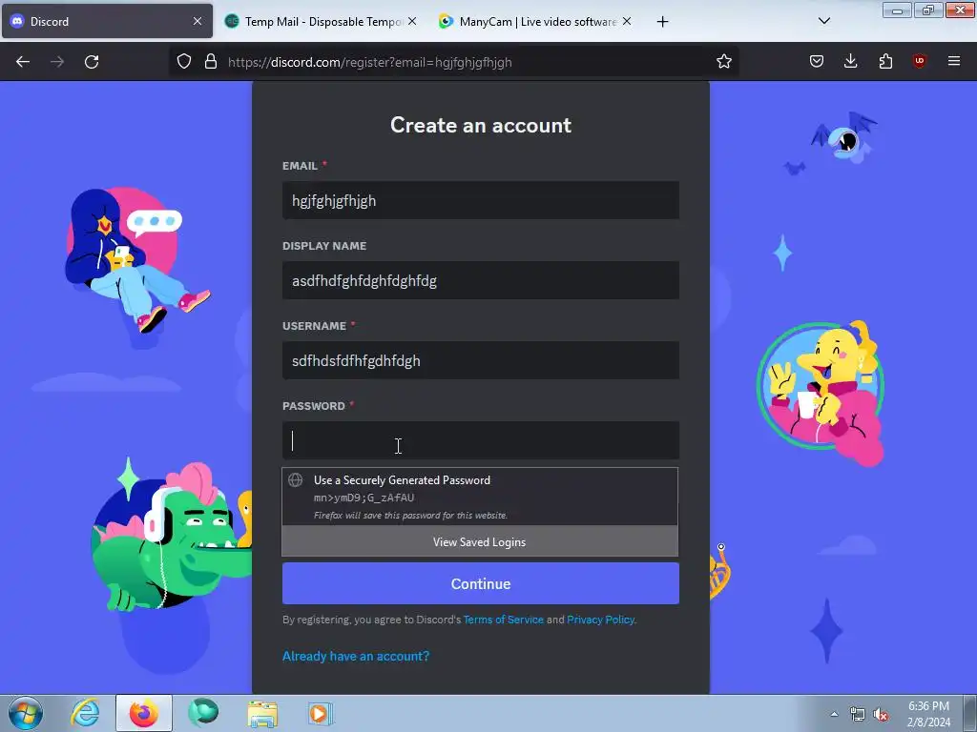Show site security info via padlock icon
The image size is (977, 732).
[211, 62]
